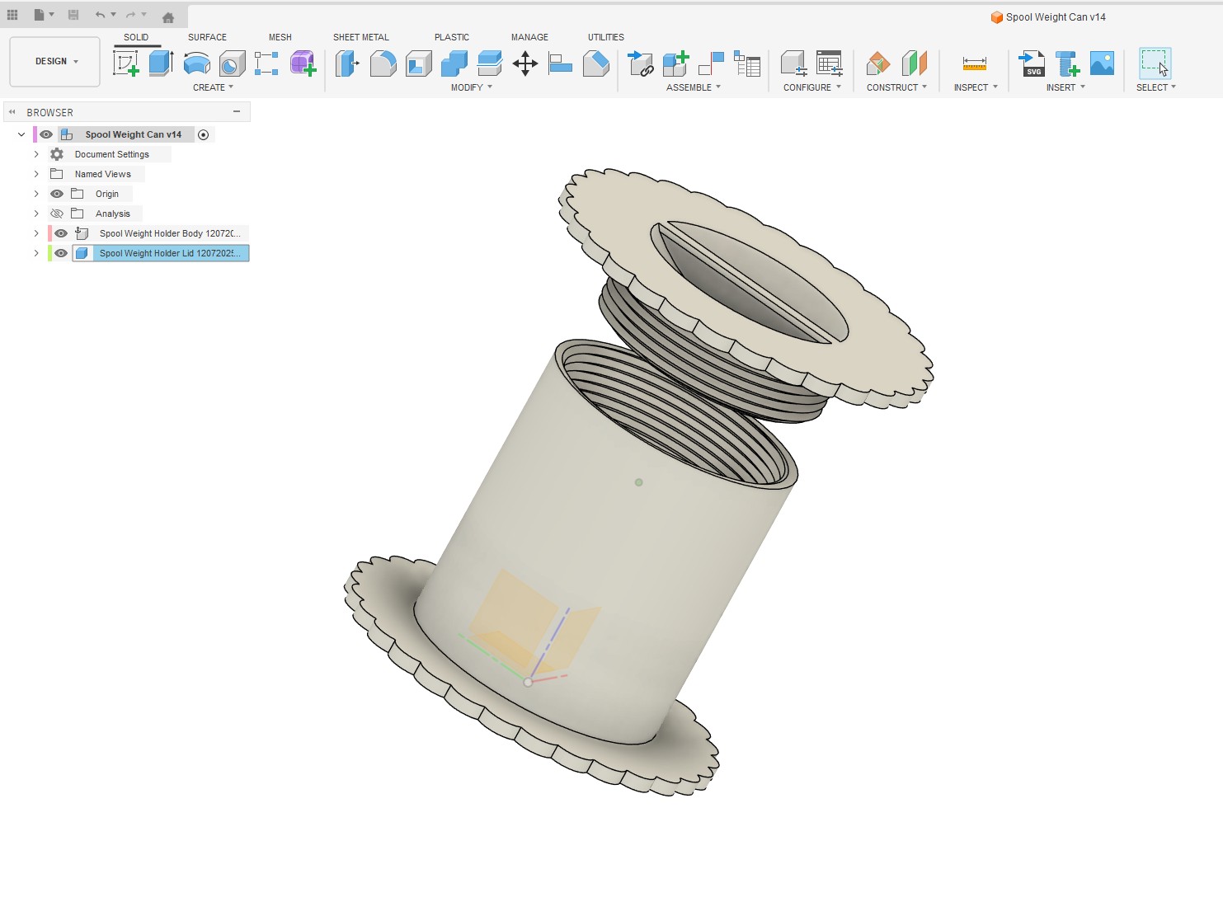Click the Extrude tool icon
1223x897 pixels.
pyautogui.click(x=161, y=63)
